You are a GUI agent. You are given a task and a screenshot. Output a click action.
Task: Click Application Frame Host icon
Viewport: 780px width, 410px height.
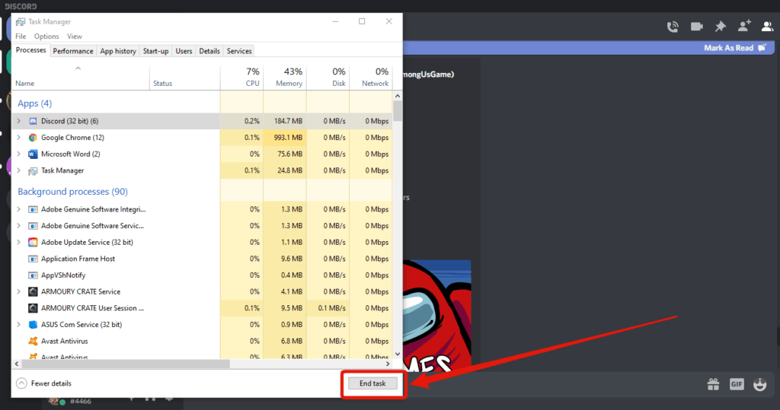(33, 259)
